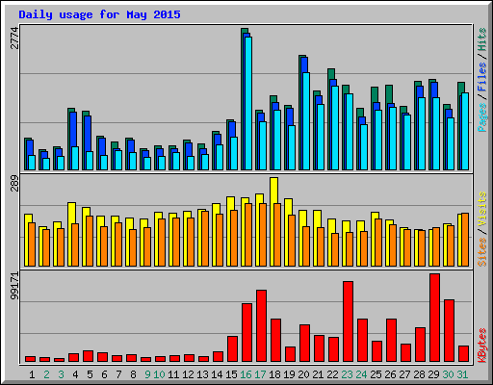Select the red KBytes bar for day 26

(392, 341)
